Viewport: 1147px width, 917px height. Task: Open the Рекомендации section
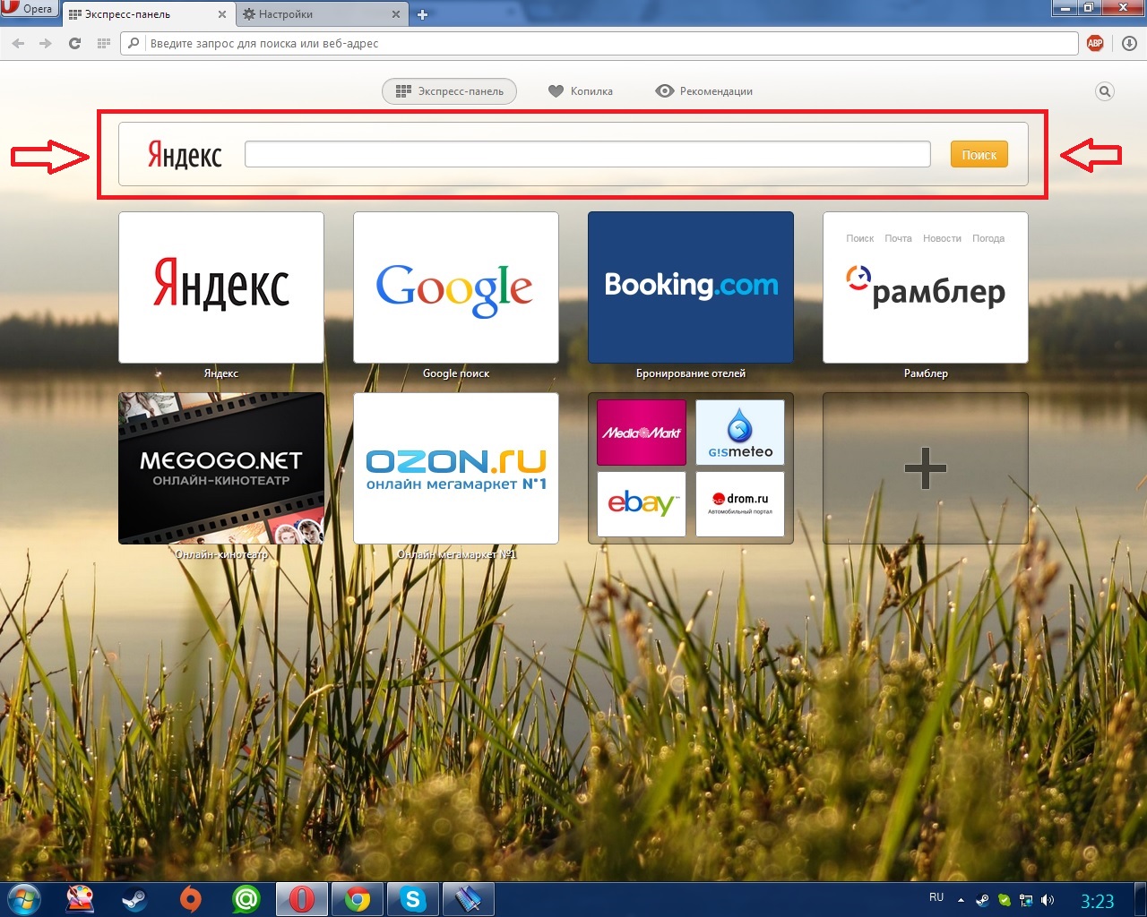(704, 91)
